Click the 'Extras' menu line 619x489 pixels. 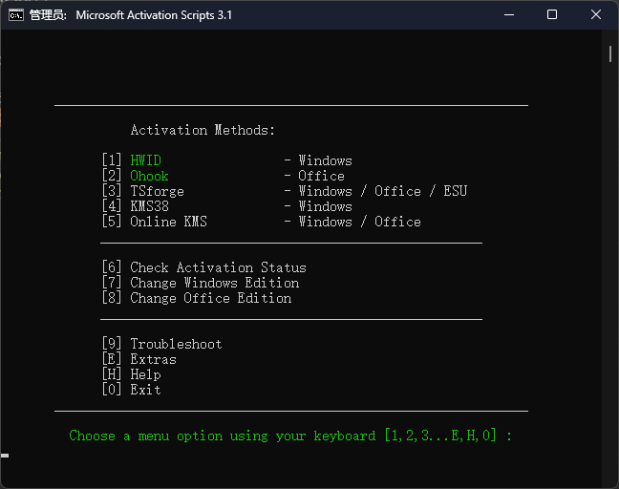(x=139, y=359)
